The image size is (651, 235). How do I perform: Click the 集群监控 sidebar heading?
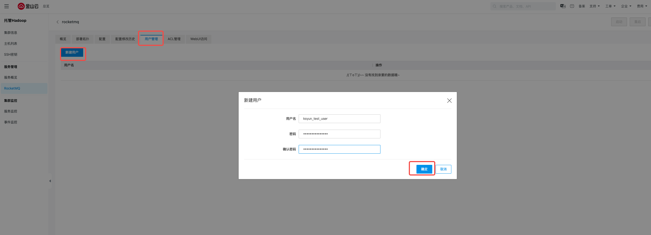tap(11, 101)
